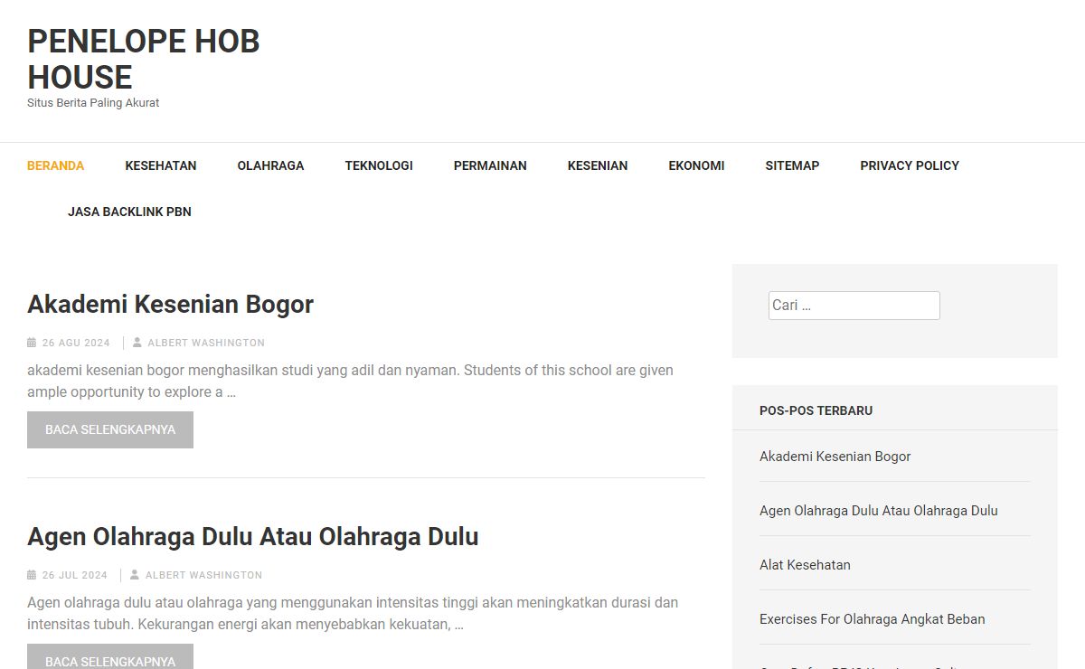This screenshot has height=669, width=1085.
Task: Click the 26 Jul 2024 post date
Action: pos(74,575)
